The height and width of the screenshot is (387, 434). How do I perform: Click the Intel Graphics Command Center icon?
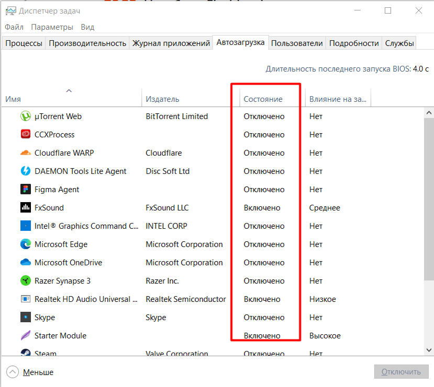point(26,226)
